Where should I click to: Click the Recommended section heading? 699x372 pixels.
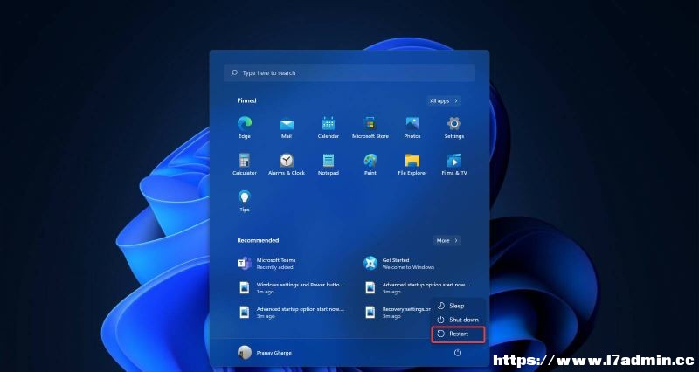coord(258,240)
